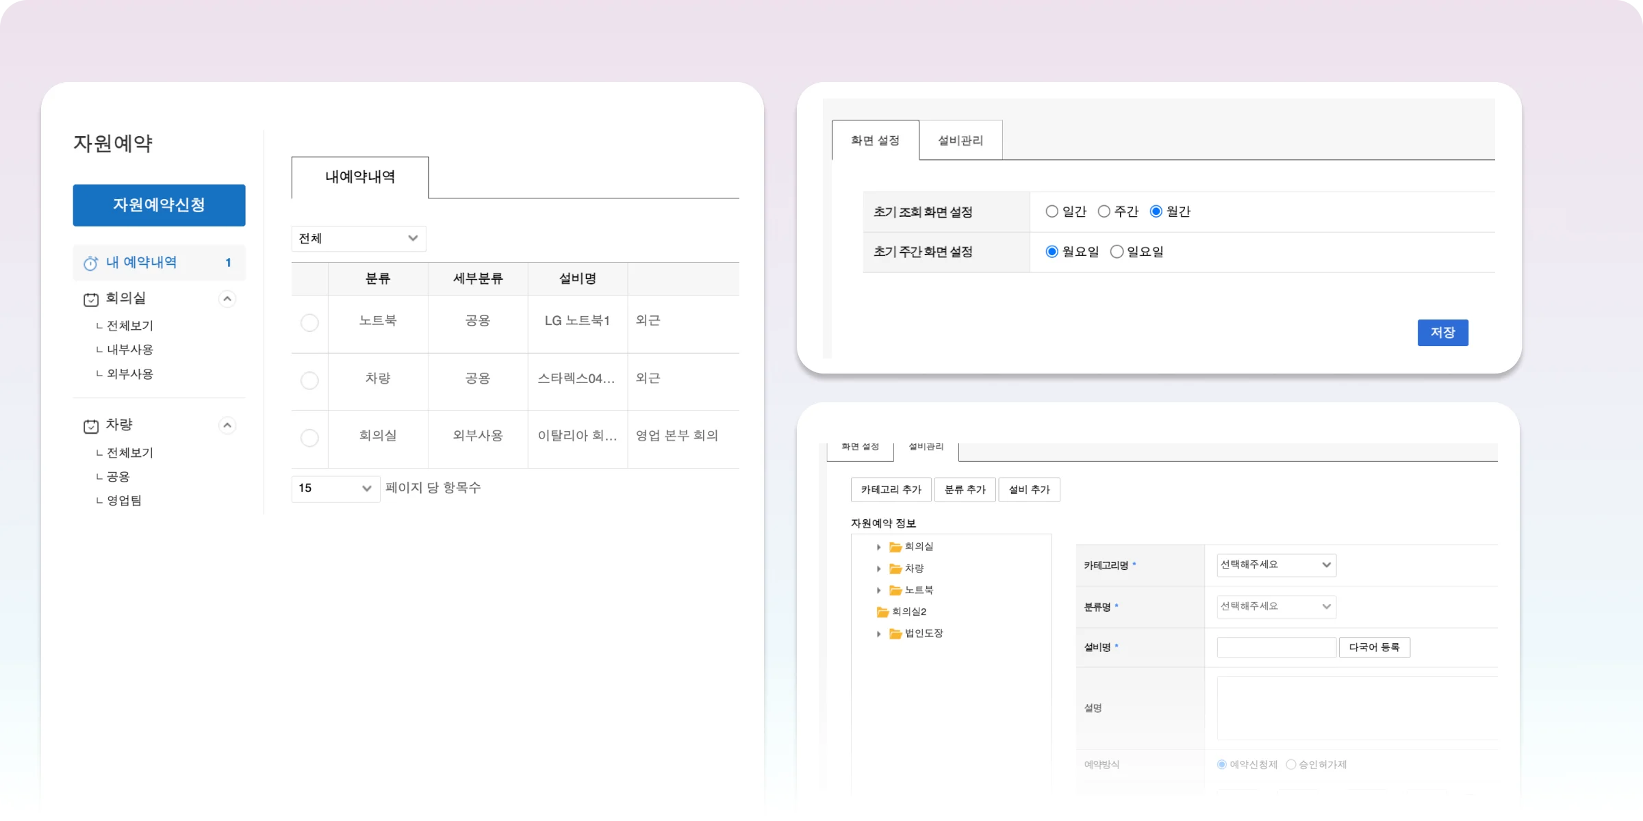
Task: Click the calendar icon next to 회의실
Action: click(x=90, y=299)
